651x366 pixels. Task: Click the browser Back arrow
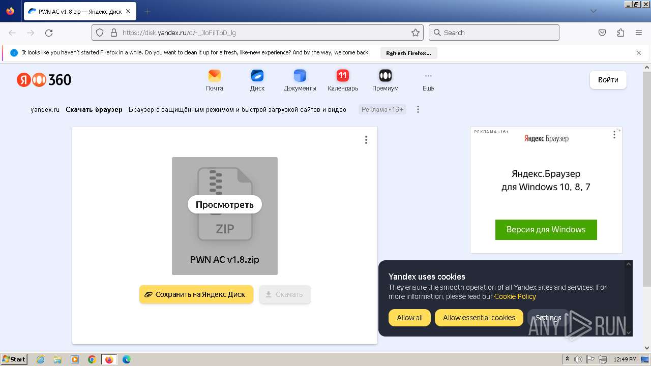click(x=12, y=33)
